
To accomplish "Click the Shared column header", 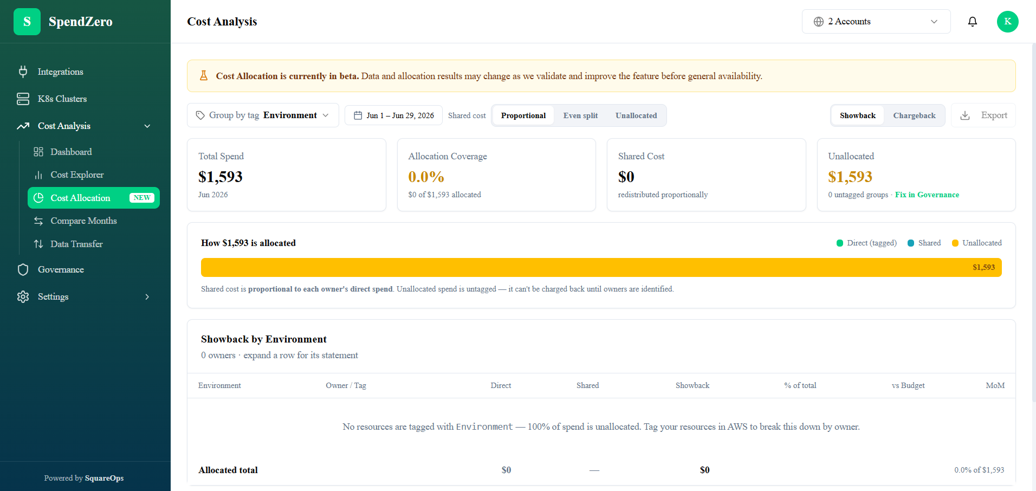I will pos(587,385).
